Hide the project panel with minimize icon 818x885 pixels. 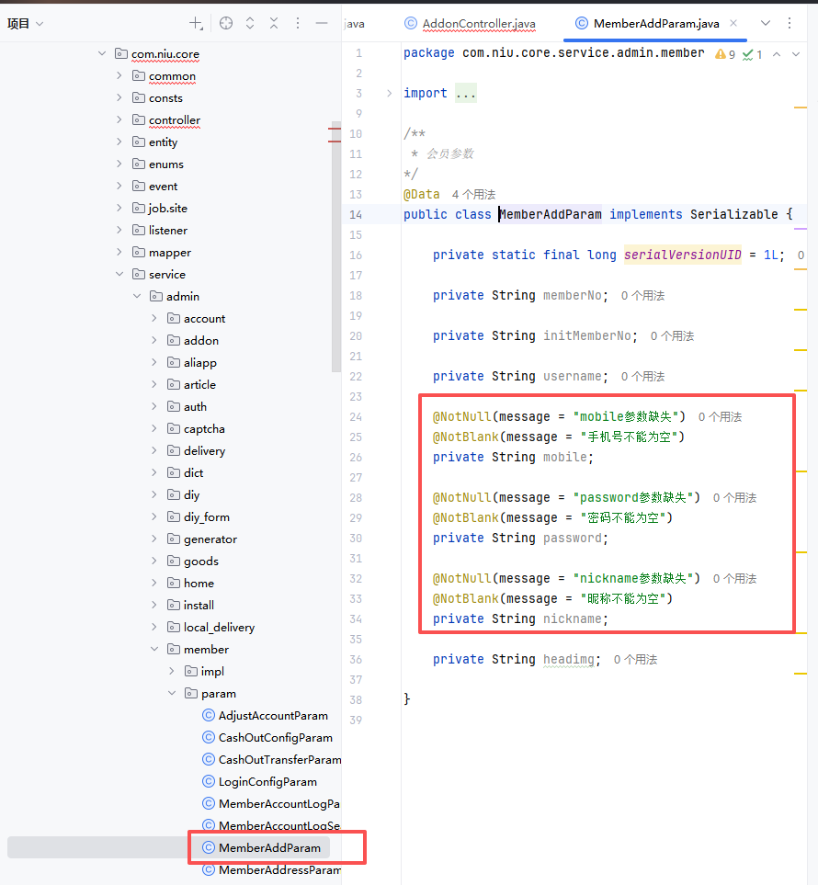(322, 23)
